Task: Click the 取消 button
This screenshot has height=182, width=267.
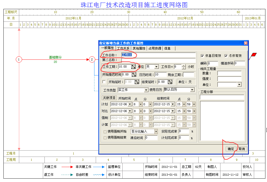Action: click(242, 149)
